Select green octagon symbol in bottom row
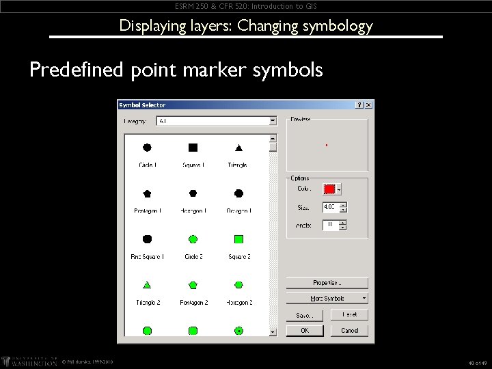The image size is (492, 369). [147, 331]
